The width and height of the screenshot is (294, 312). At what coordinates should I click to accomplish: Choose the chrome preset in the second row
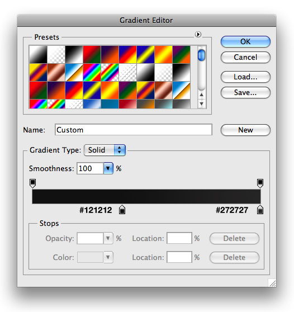tap(74, 73)
